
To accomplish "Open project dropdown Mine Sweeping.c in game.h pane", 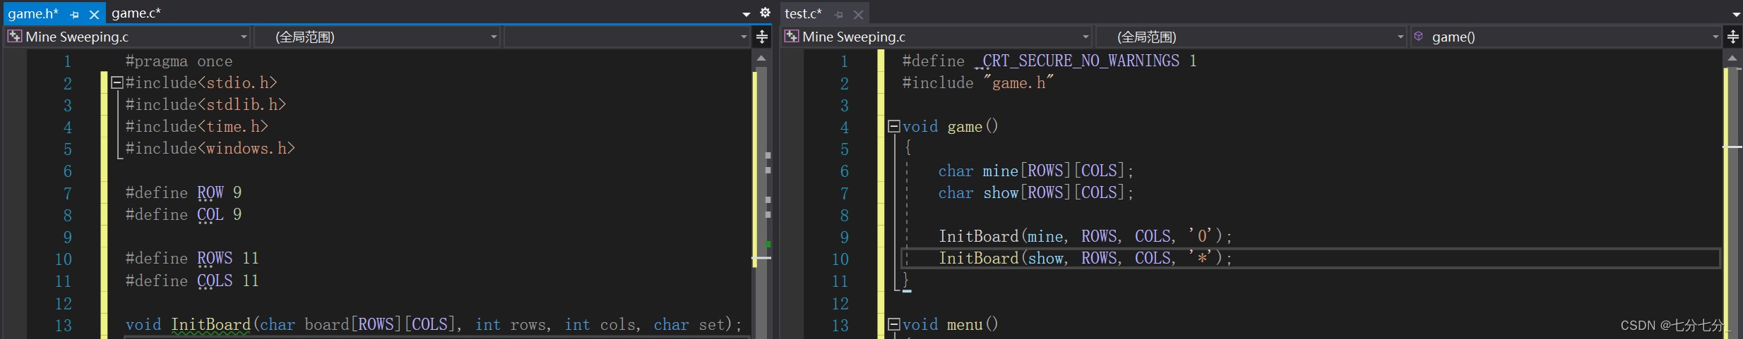I will (x=128, y=37).
